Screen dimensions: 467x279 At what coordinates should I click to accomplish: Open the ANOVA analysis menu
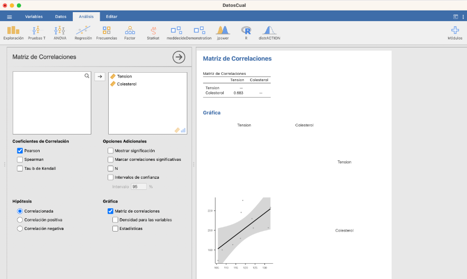coord(60,33)
